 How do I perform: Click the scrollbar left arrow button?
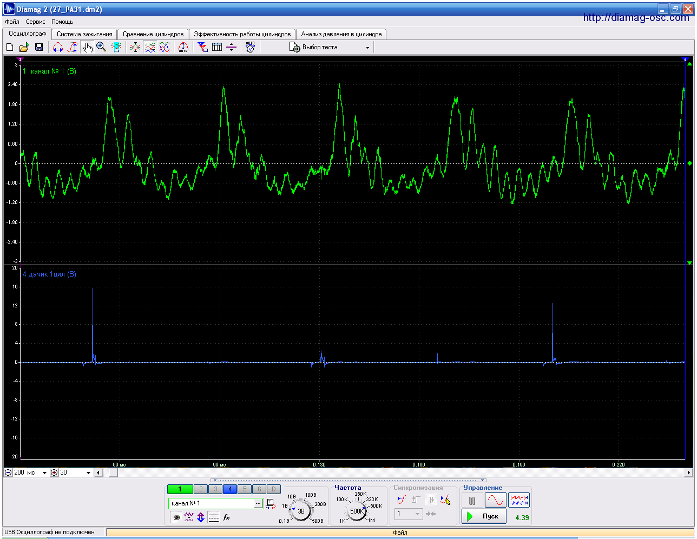[x=98, y=472]
